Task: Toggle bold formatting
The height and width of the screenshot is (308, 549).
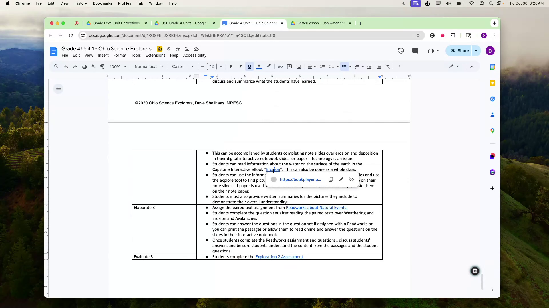Action: coord(231,66)
